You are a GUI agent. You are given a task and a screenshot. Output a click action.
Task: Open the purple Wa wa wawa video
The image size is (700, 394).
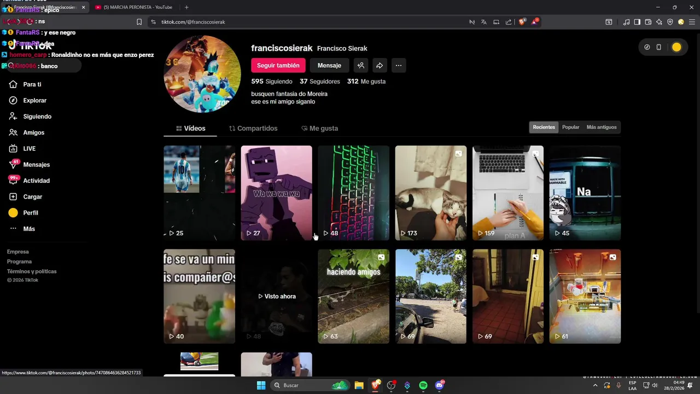pyautogui.click(x=276, y=193)
